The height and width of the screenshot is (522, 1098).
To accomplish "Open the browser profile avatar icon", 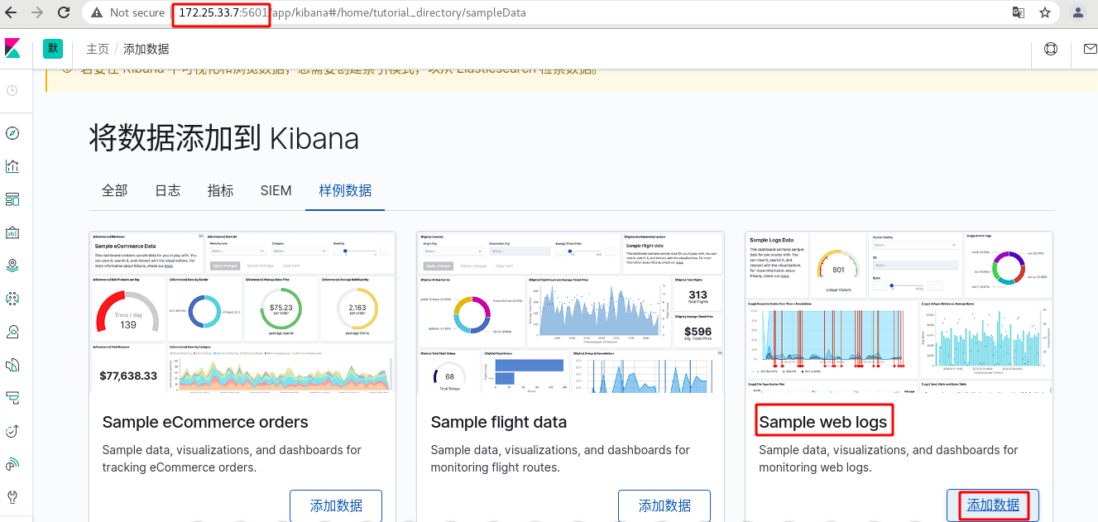I will click(x=1077, y=12).
